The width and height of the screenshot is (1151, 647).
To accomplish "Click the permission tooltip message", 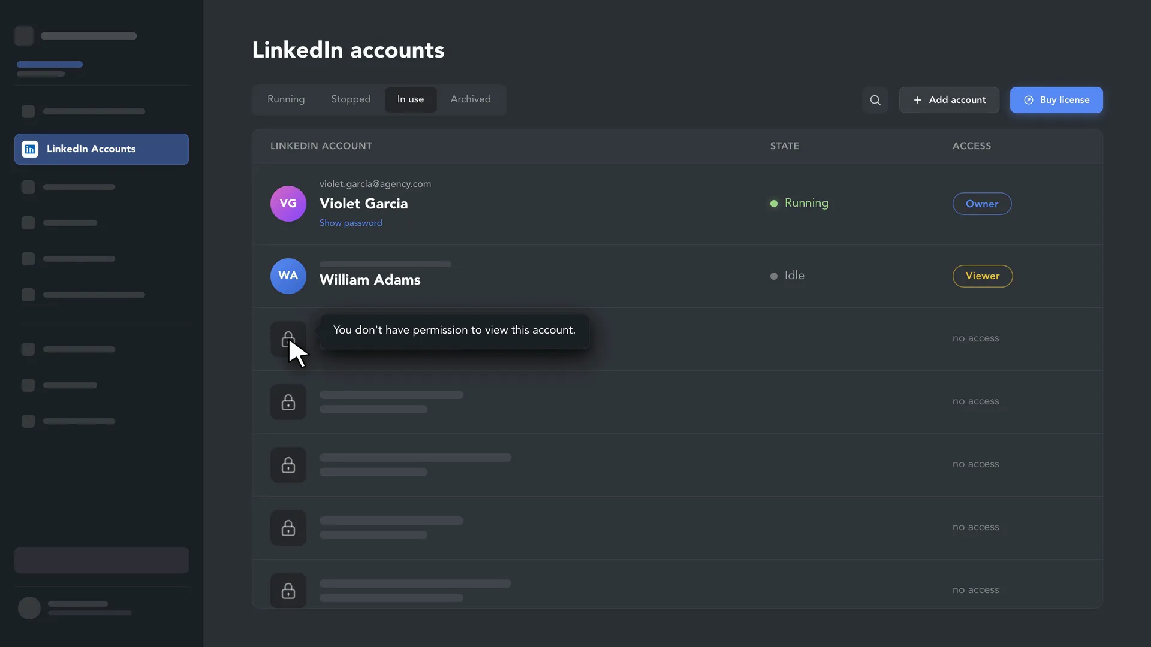I will click(454, 331).
